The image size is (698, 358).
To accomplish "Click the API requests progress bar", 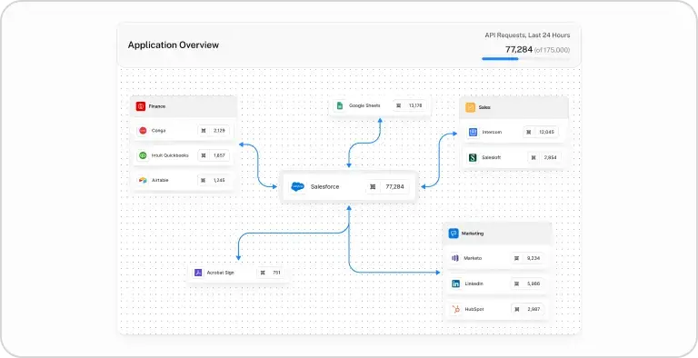I will click(x=525, y=59).
